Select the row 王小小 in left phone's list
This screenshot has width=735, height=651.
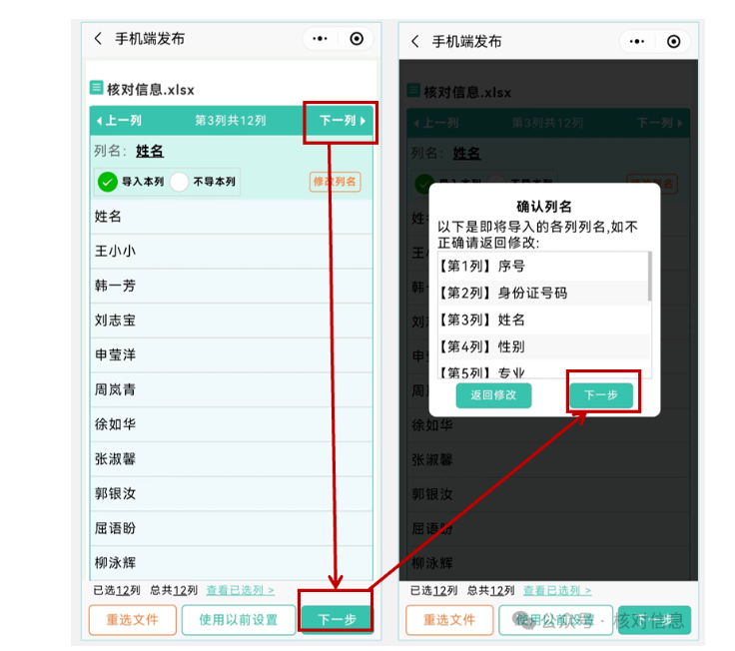(x=232, y=252)
